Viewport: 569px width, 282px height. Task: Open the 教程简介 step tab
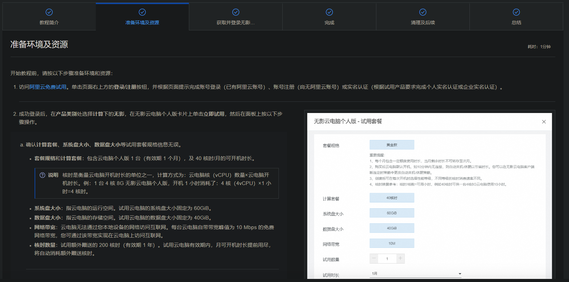[49, 17]
